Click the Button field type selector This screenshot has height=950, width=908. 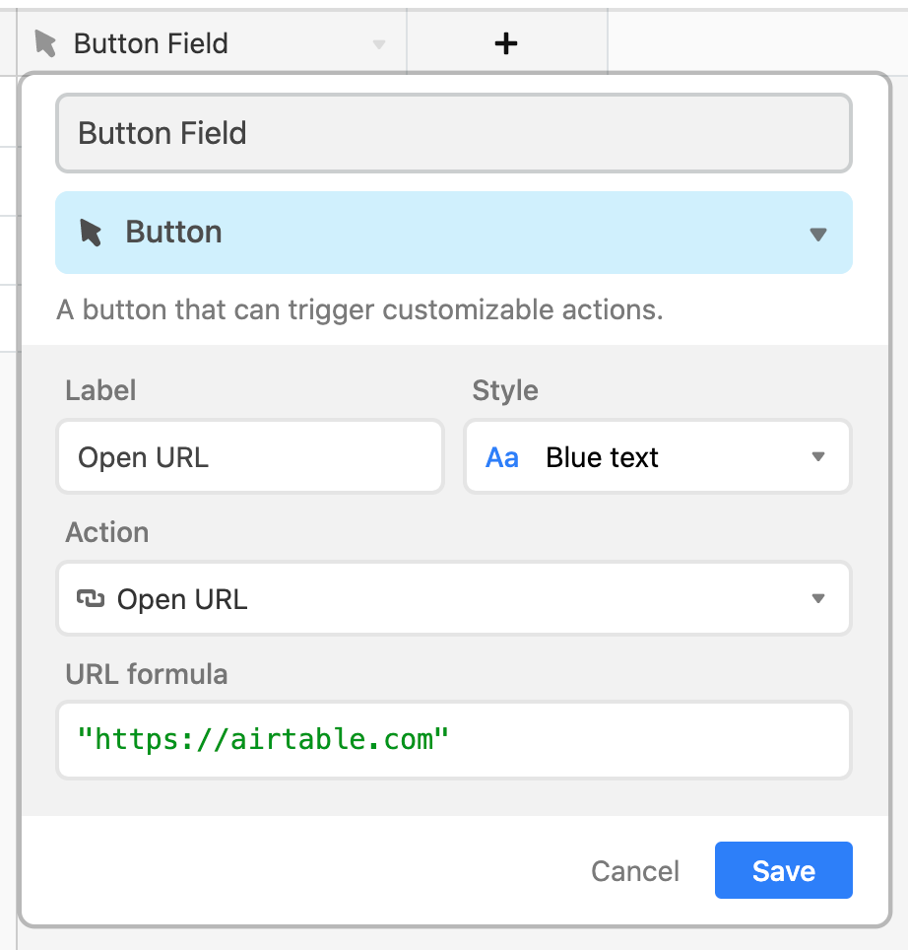coord(454,233)
